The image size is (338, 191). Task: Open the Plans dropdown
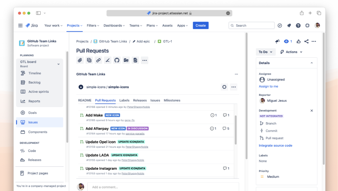click(x=152, y=25)
